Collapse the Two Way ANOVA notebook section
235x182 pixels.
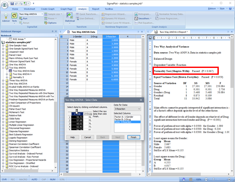coord(3,68)
